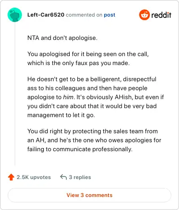179x210 pixels.
Task: Click the View 3 comments button
Action: 89,195
